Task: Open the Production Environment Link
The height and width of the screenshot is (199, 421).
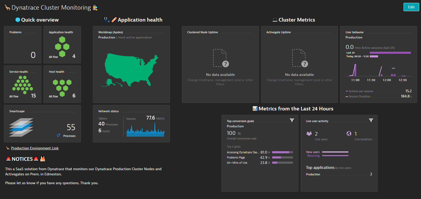Action: (x=35, y=148)
